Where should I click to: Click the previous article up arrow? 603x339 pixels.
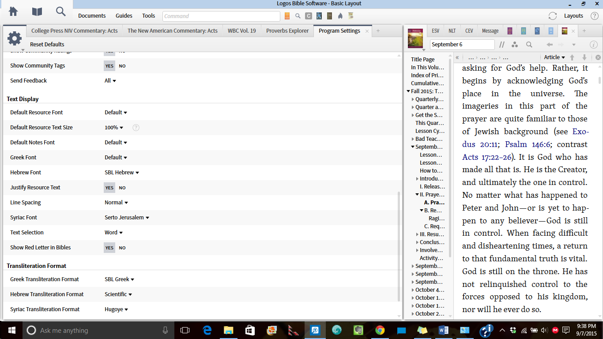click(573, 57)
